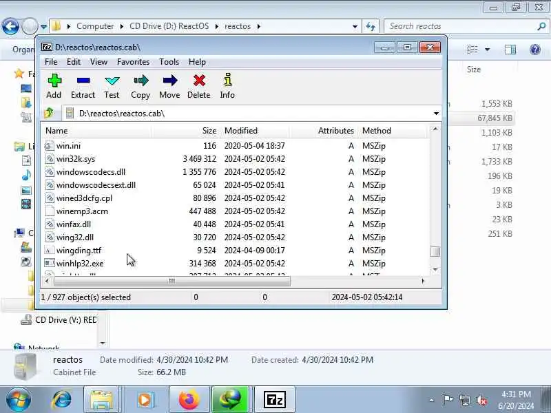The height and width of the screenshot is (413, 551).
Task: Click the wingding.ttf font icon
Action: 50,250
